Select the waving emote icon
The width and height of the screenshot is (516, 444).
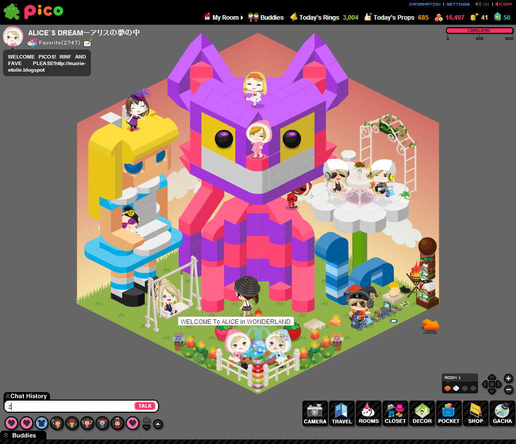coord(57,423)
